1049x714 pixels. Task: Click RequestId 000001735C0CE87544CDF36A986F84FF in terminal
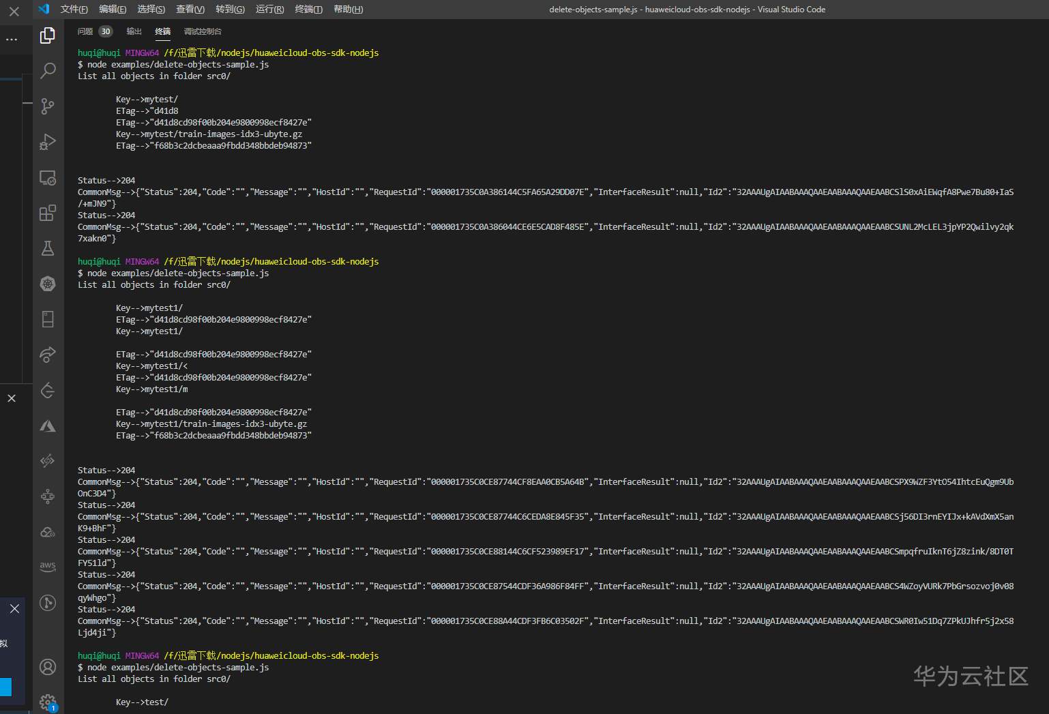(x=509, y=586)
